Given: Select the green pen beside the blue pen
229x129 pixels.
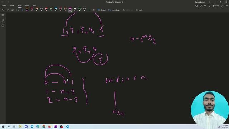Looking at the screenshot, I should [51, 10].
